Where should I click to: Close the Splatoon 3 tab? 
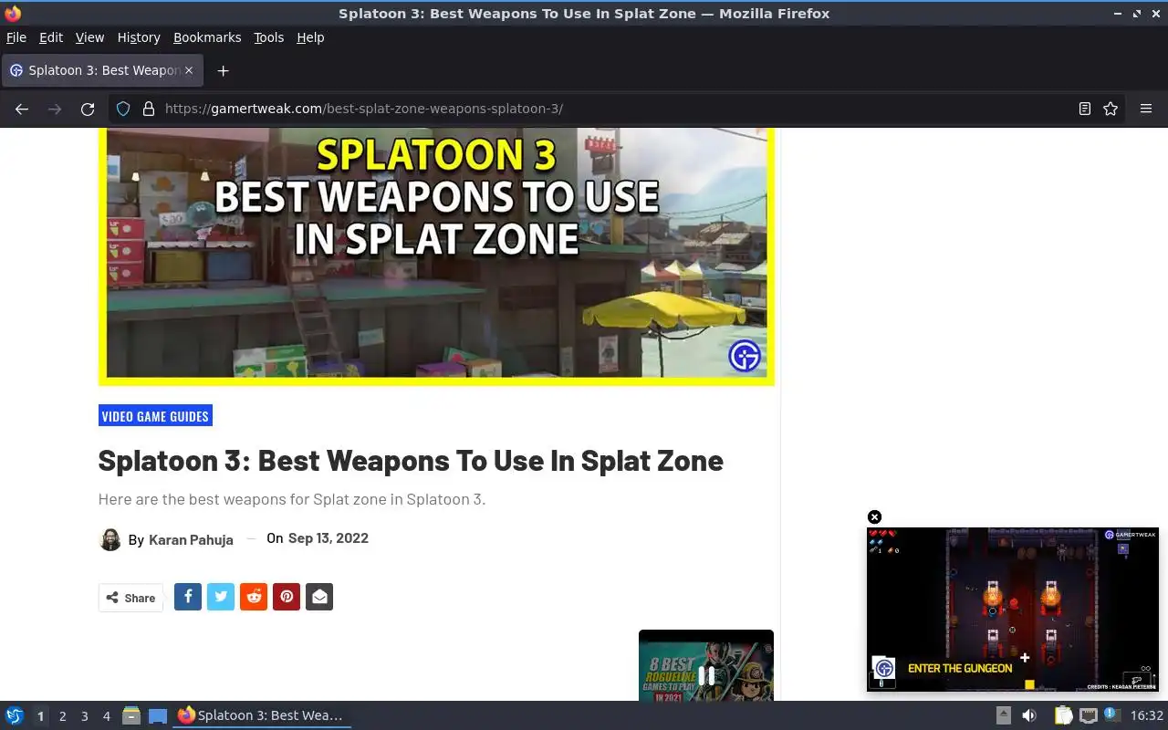(x=189, y=70)
